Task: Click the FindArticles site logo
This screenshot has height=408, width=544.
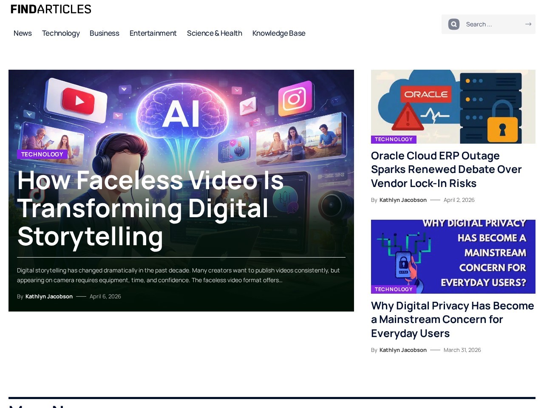Action: (x=51, y=9)
